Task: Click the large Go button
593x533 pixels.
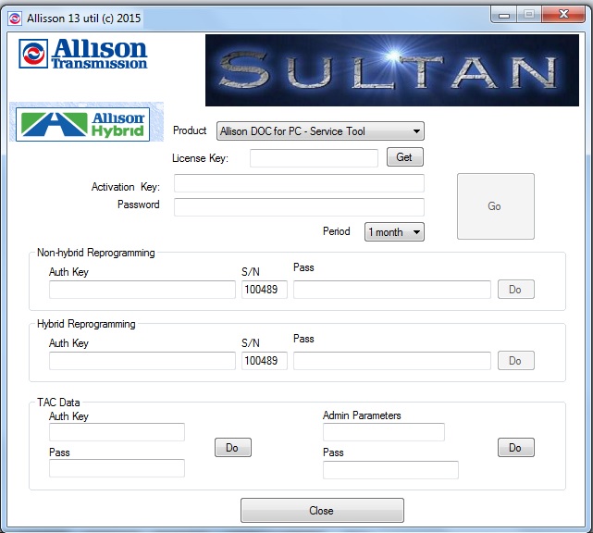Action: coord(496,206)
